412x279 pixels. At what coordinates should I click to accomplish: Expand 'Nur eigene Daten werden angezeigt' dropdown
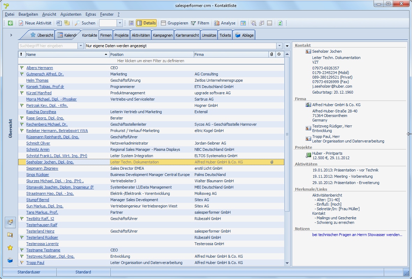(279, 46)
